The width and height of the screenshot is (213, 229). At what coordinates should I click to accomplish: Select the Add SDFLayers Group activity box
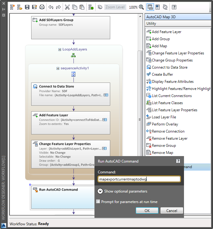click(71, 28)
